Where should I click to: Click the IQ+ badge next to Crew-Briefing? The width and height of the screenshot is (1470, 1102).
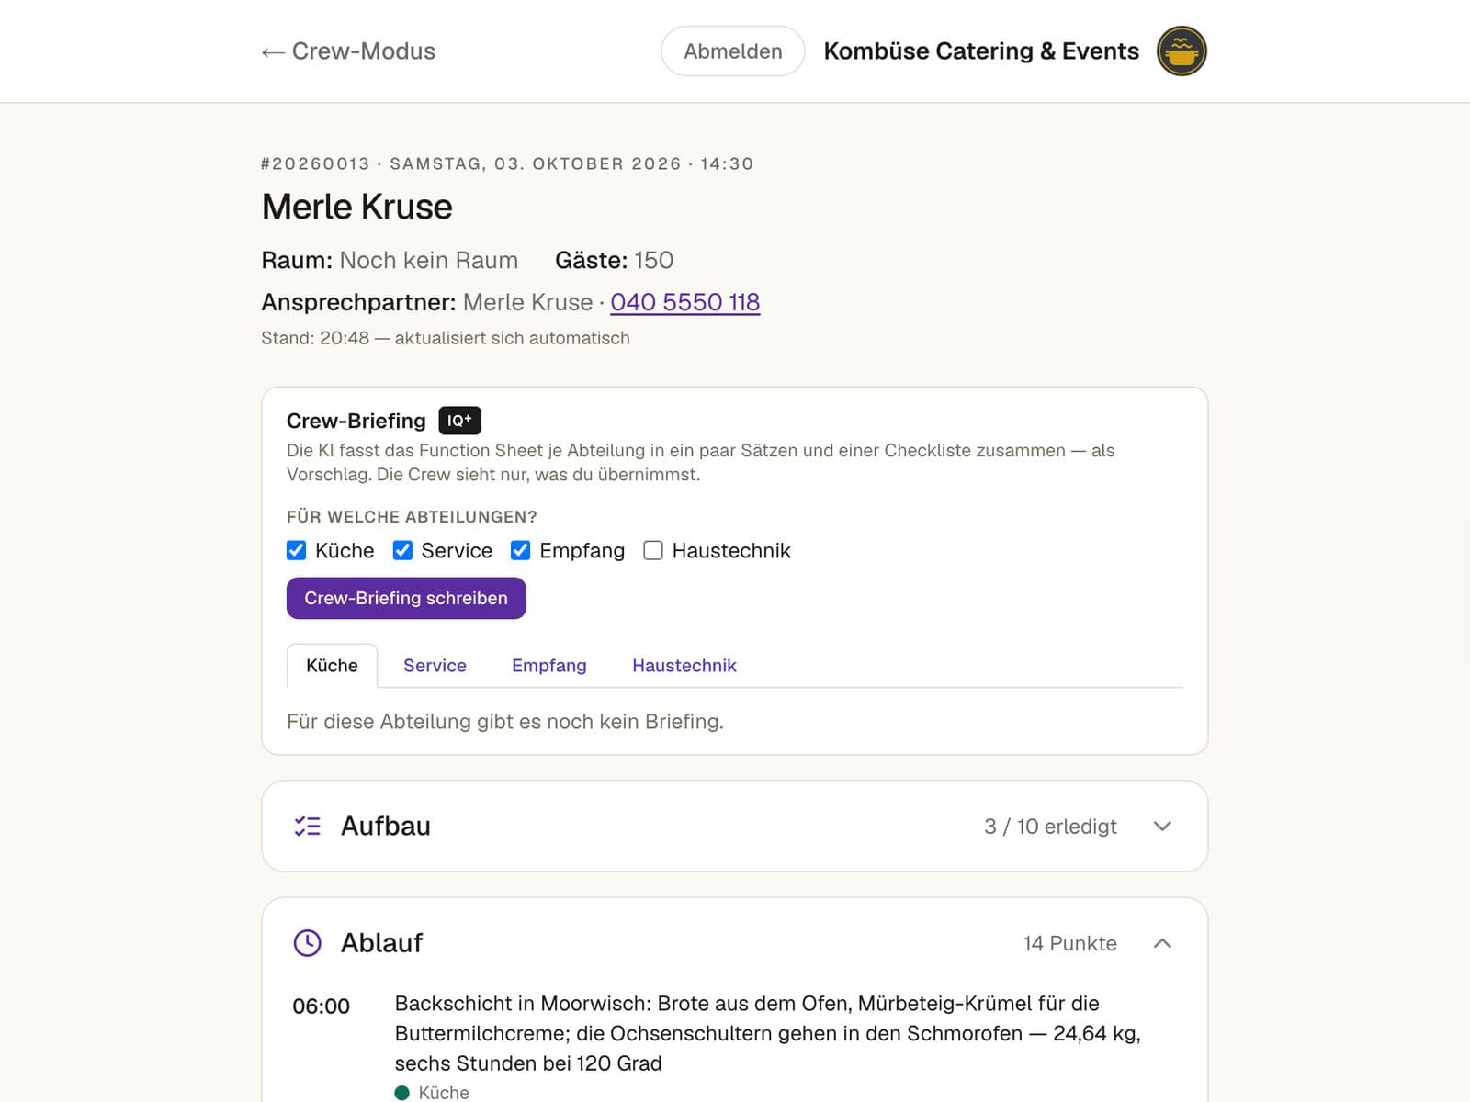pos(459,421)
